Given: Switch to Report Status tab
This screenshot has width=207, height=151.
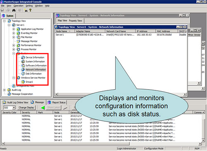Looking at the screenshot, I should 57,102.
